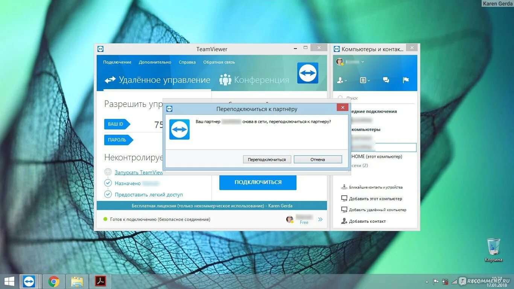Close the Переподключиться к партнёру dialog

[342, 108]
